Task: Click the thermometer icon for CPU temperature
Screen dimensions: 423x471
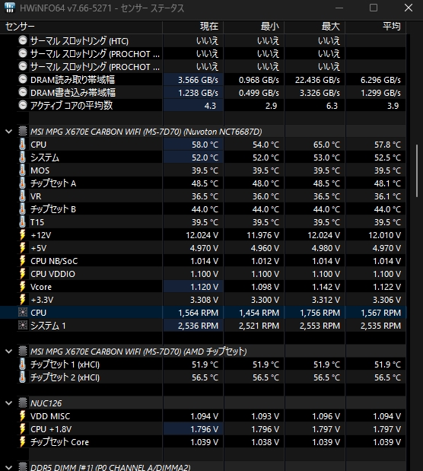Action: click(23, 144)
